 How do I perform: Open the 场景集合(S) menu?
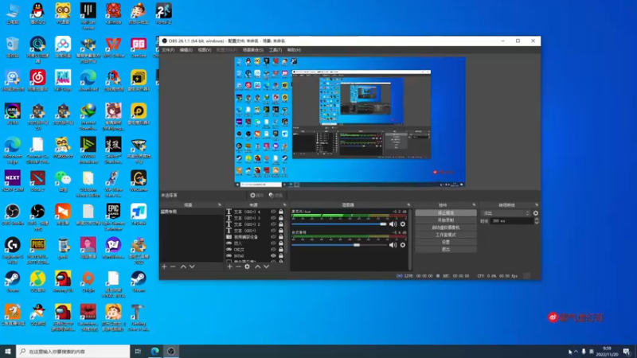pos(253,50)
